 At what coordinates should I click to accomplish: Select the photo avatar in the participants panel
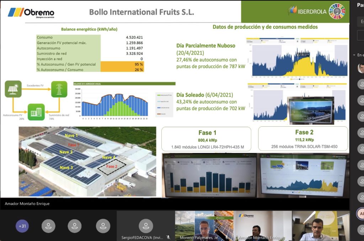click(361, 68)
